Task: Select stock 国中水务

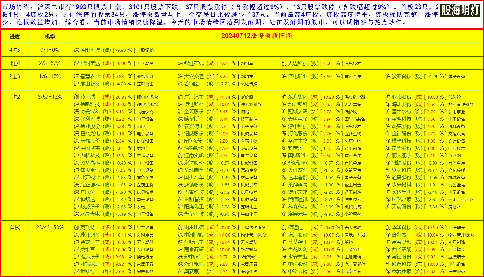Action: pyautogui.click(x=402, y=112)
